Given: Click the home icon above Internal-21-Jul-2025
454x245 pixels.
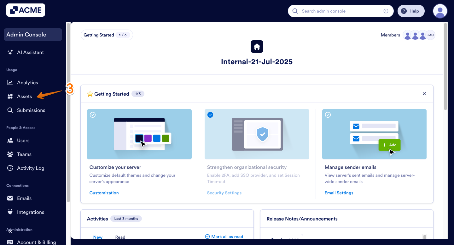Looking at the screenshot, I should tap(257, 46).
